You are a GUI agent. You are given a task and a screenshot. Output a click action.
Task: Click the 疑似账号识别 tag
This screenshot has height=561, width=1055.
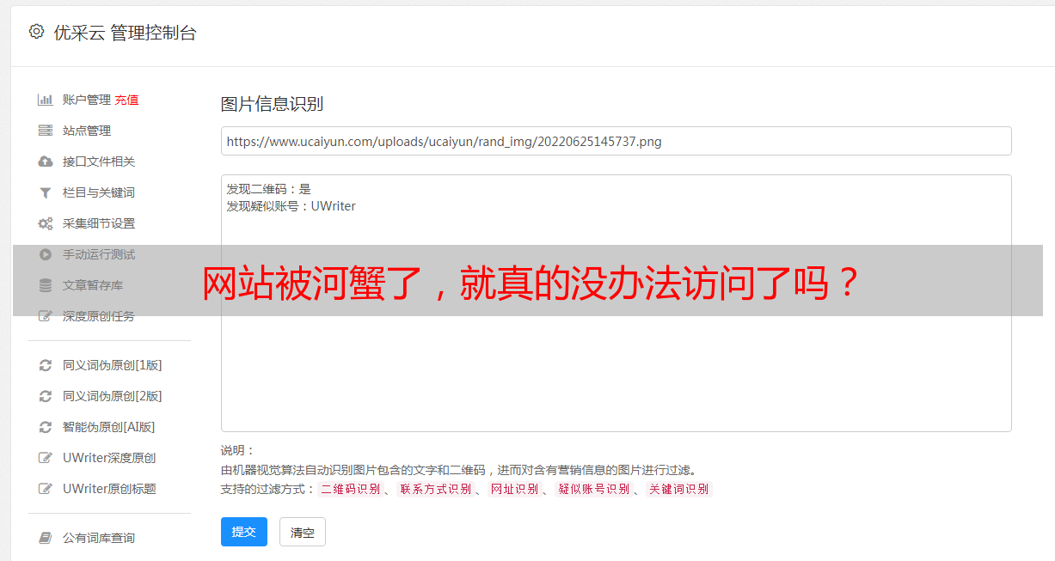coord(594,489)
